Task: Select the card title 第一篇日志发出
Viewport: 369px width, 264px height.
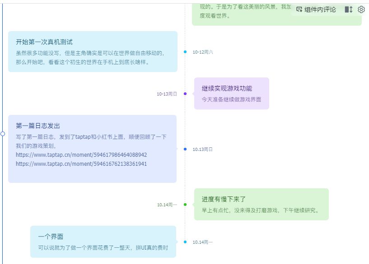Action: pyautogui.click(x=38, y=126)
